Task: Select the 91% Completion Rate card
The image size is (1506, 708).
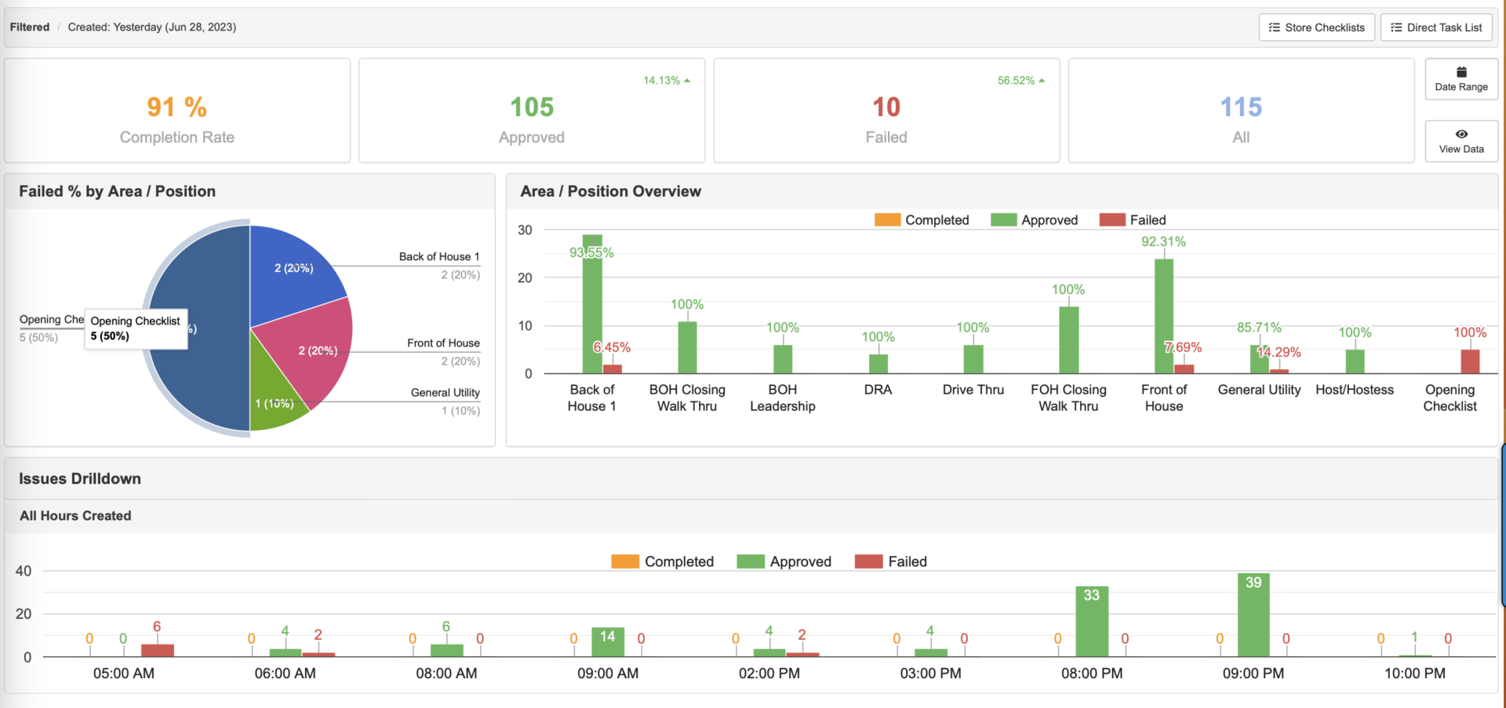Action: point(177,111)
